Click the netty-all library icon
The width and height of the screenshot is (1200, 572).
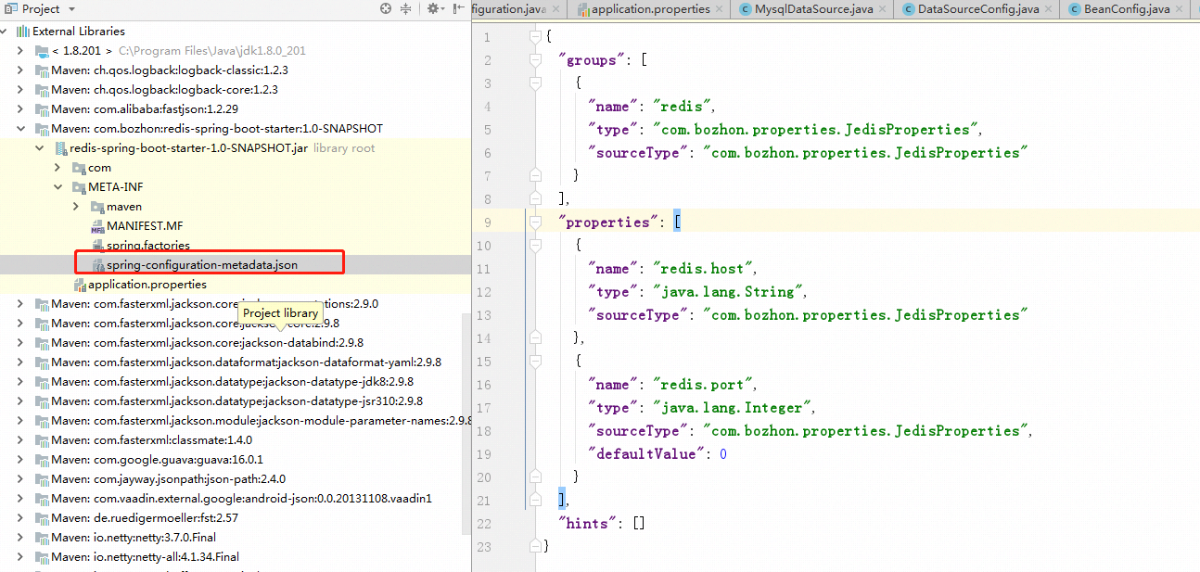[42, 557]
